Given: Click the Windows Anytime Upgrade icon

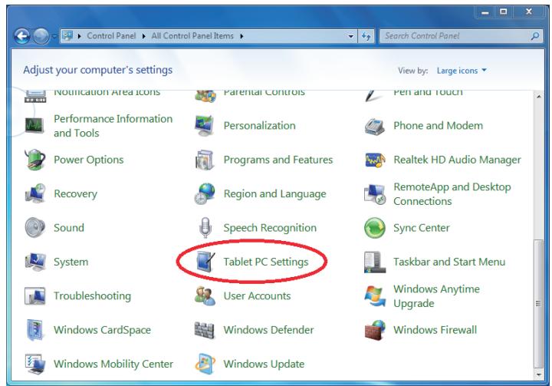Looking at the screenshot, I should tap(374, 295).
